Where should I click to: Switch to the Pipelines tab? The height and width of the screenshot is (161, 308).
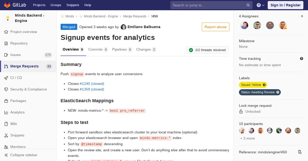[122, 50]
